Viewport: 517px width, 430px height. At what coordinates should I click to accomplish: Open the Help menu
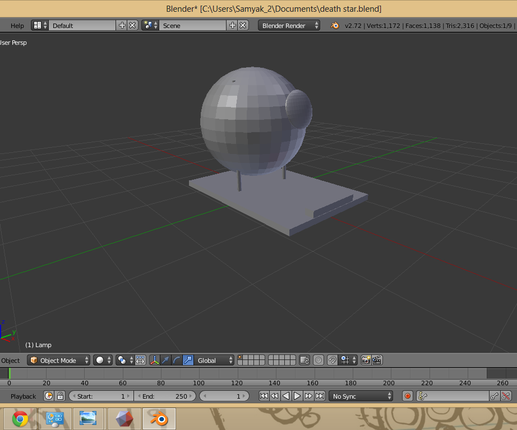tap(16, 25)
